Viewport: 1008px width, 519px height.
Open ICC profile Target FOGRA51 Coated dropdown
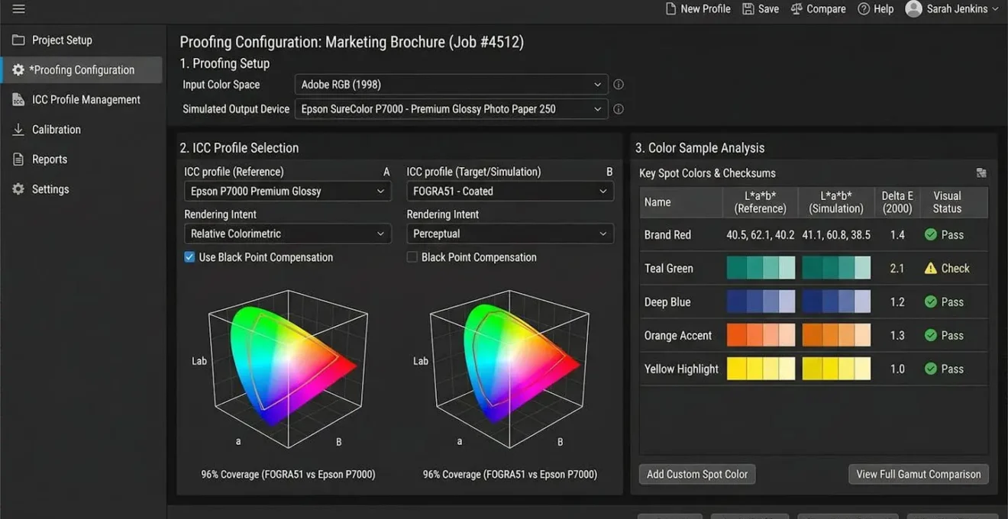[x=510, y=191]
